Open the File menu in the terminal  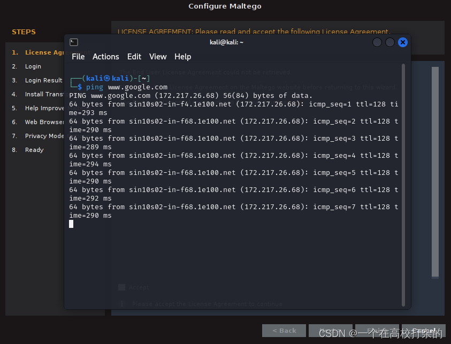click(78, 57)
